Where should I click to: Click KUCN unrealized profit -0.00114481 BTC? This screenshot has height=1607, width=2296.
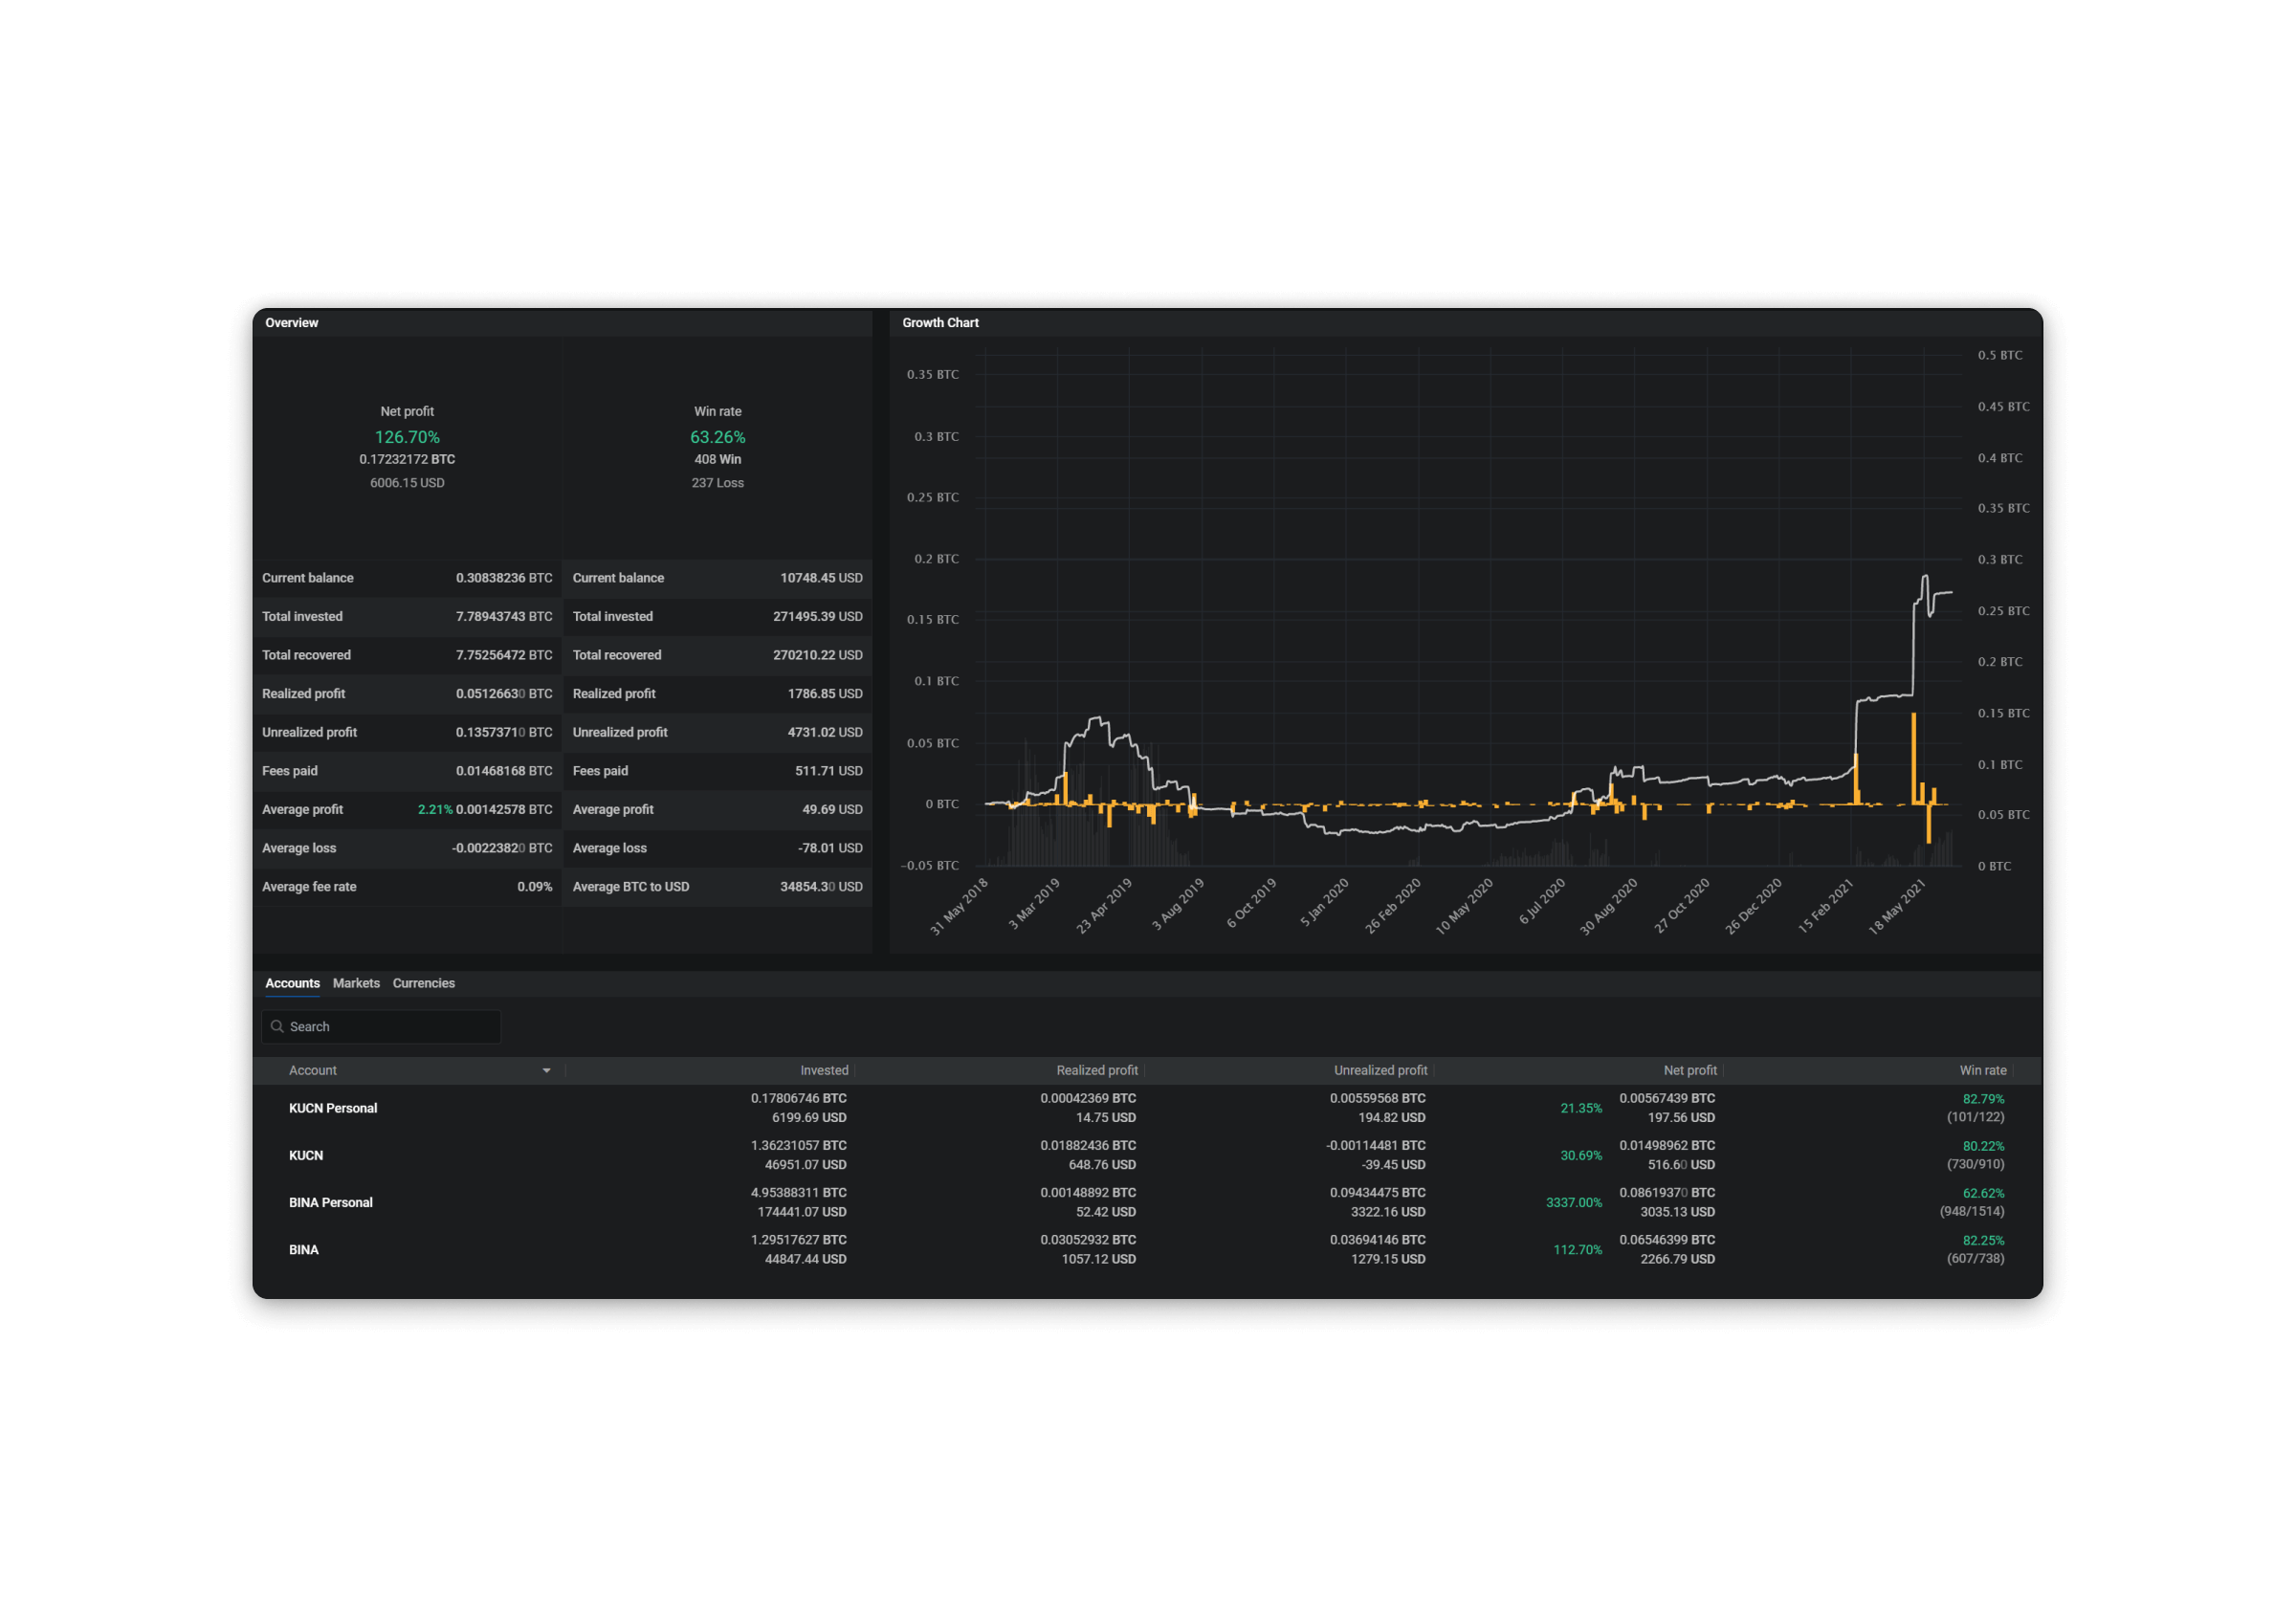[x=1376, y=1145]
